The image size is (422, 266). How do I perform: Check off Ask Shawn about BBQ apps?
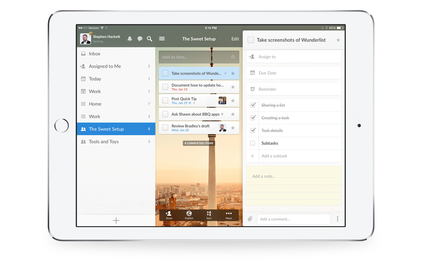[165, 114]
